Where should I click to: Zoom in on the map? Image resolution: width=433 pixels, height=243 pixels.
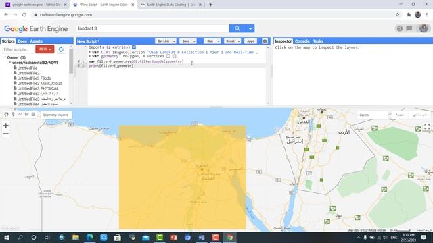6,126
